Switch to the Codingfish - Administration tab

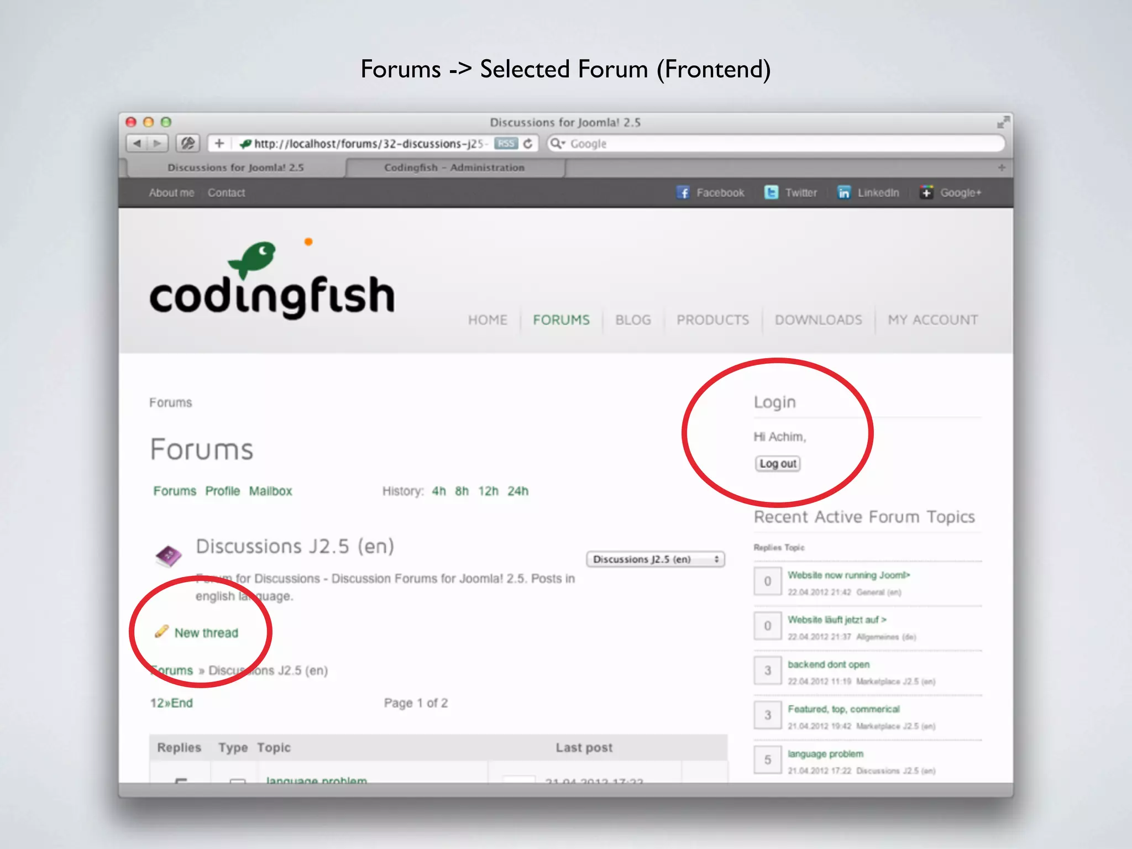(x=454, y=167)
